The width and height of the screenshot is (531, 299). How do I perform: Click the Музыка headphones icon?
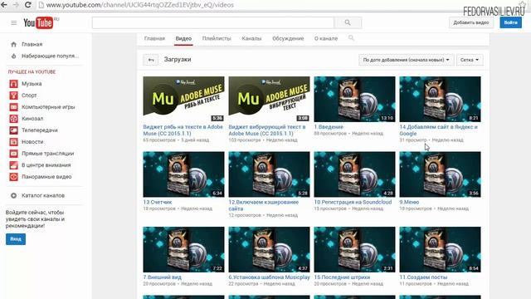(13, 84)
